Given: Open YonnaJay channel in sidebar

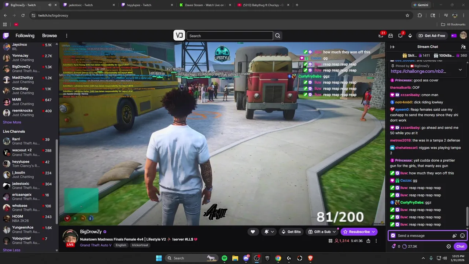Looking at the screenshot, I should [x=29, y=58].
